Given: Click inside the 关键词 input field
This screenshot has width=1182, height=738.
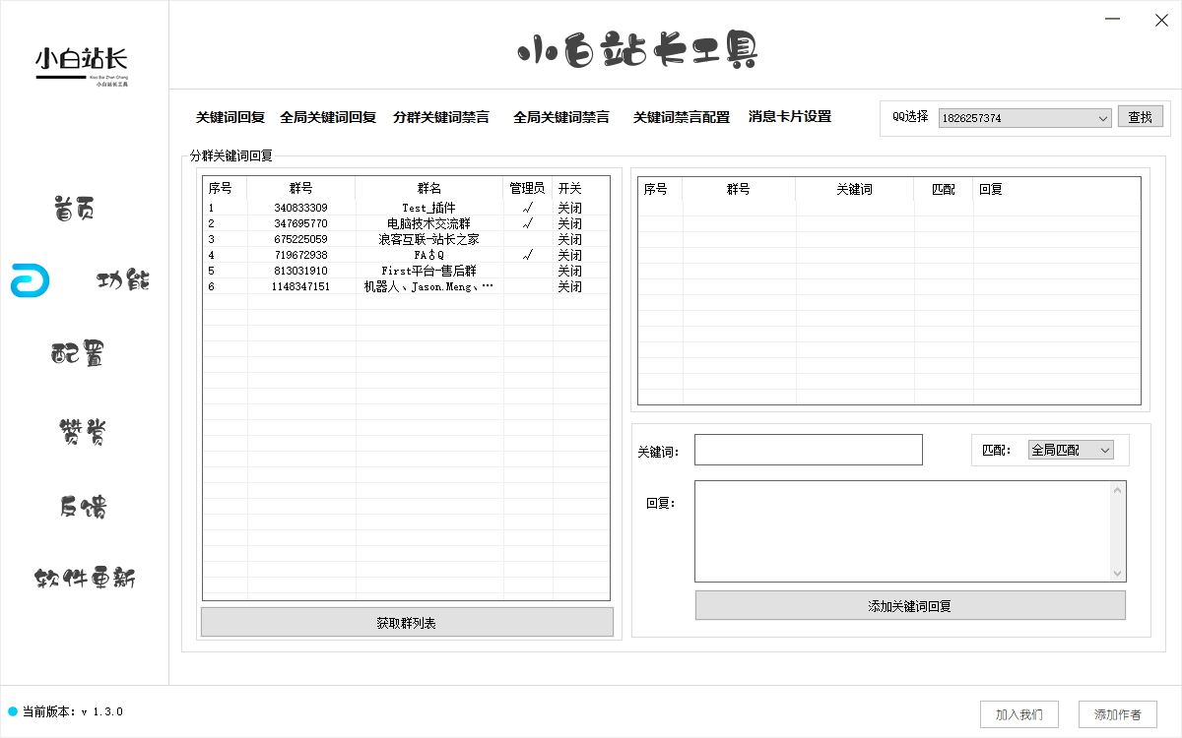Looking at the screenshot, I should [x=808, y=449].
